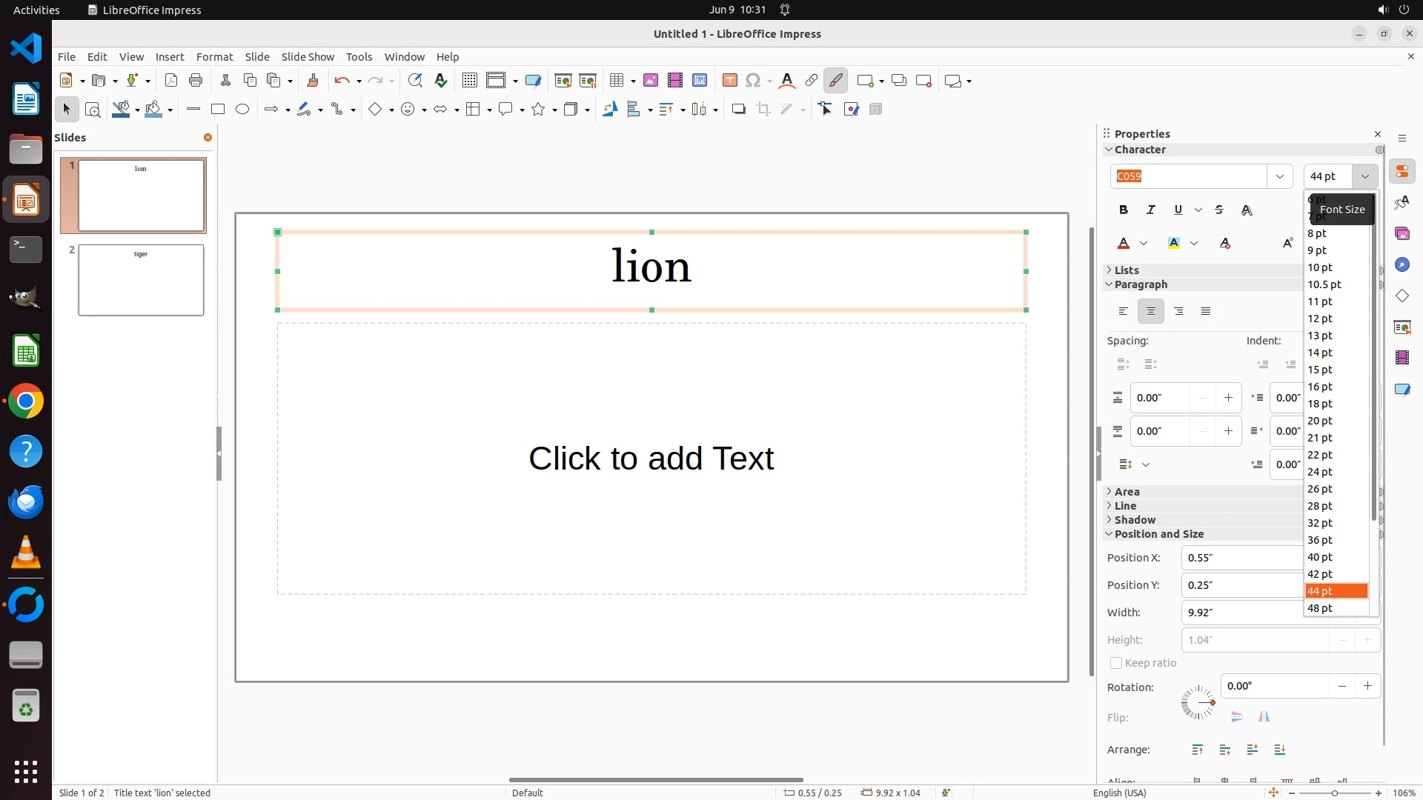
Task: Enable the Keep ratio checkbox
Action: [x=1116, y=663]
